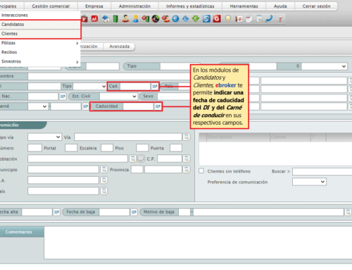
Task: Click lookup icon beside the Vía field
Action: pos(187,137)
